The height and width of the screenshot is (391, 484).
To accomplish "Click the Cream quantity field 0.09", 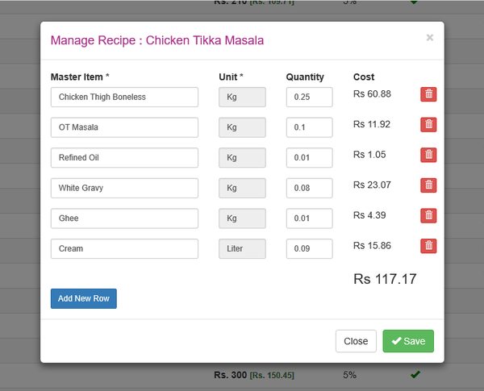I will pos(309,249).
